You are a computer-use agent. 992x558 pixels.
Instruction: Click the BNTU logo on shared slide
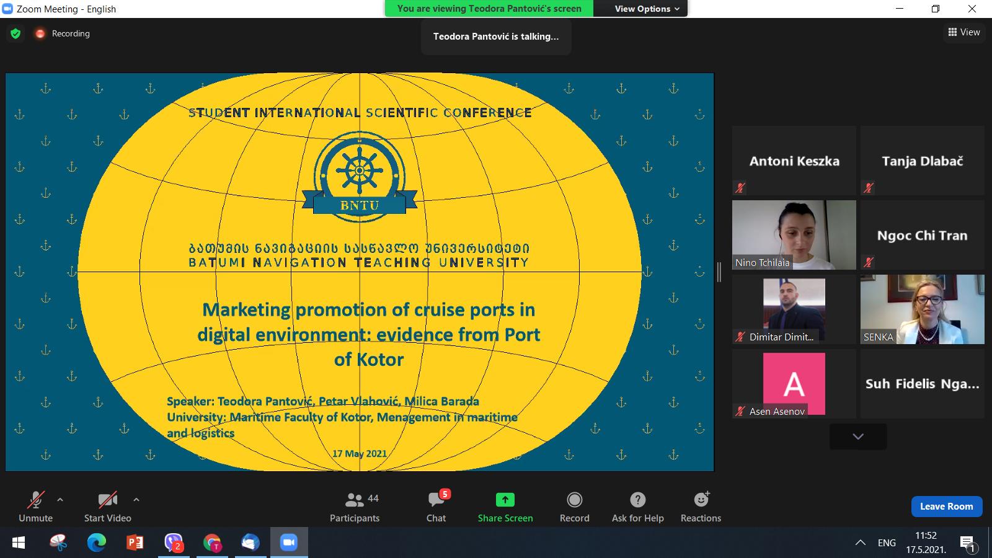[x=360, y=176]
